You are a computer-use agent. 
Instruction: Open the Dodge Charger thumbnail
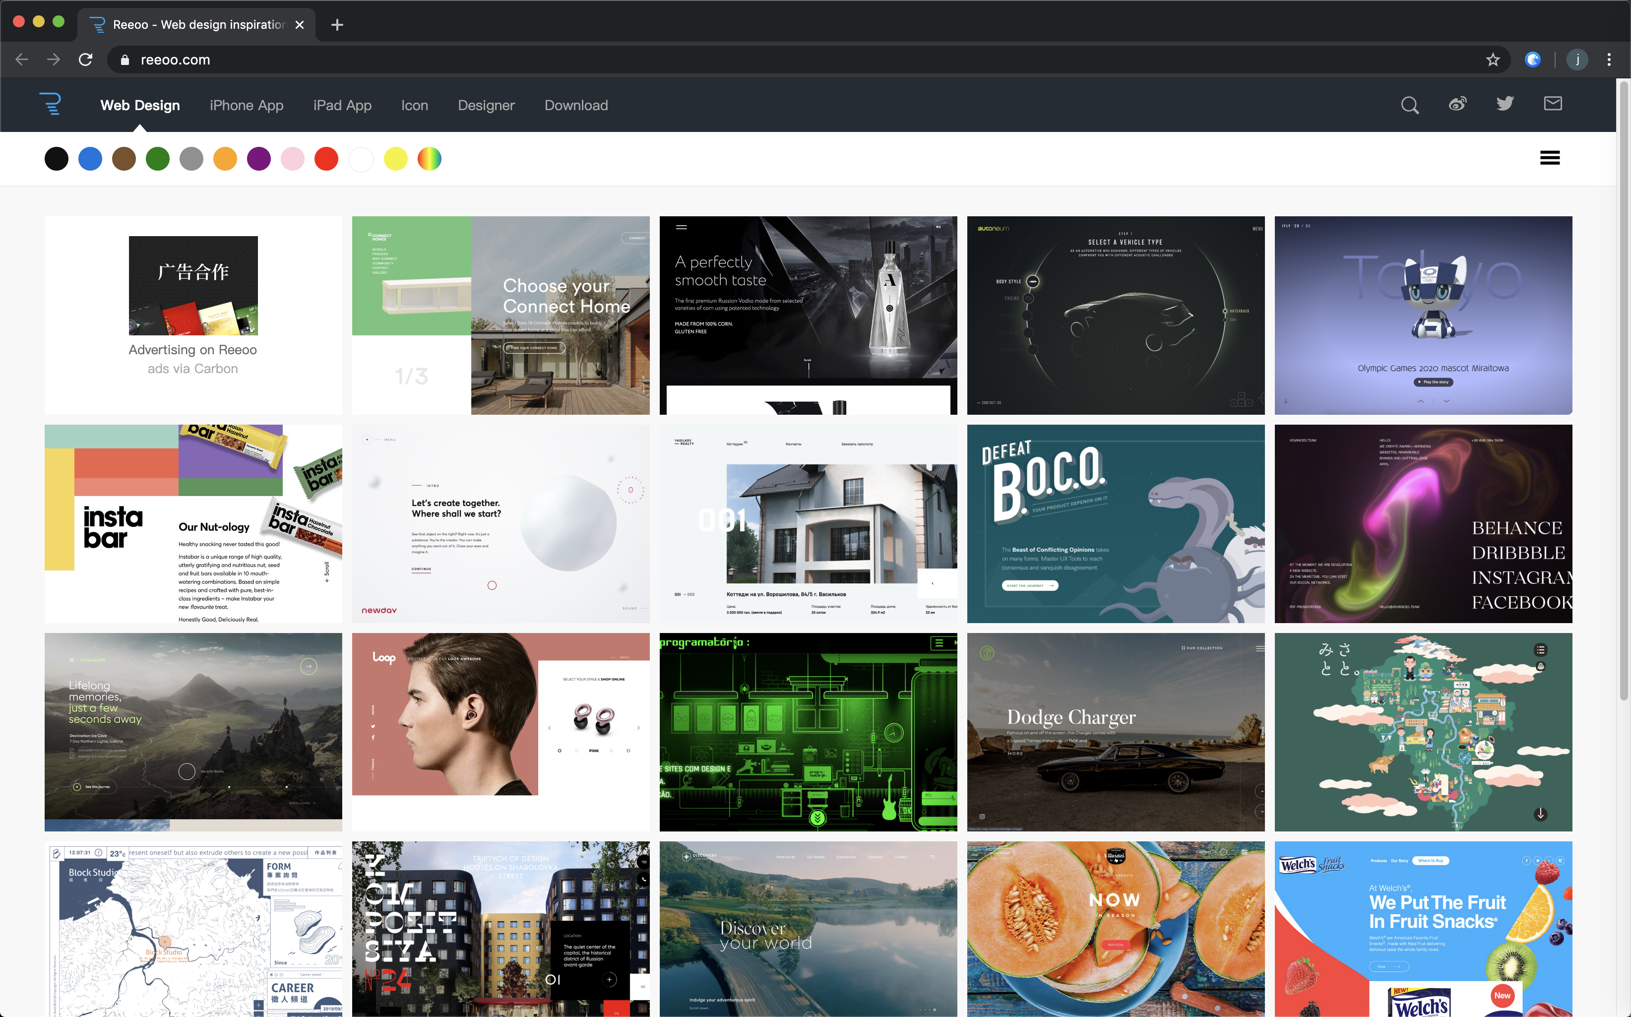(x=1115, y=731)
